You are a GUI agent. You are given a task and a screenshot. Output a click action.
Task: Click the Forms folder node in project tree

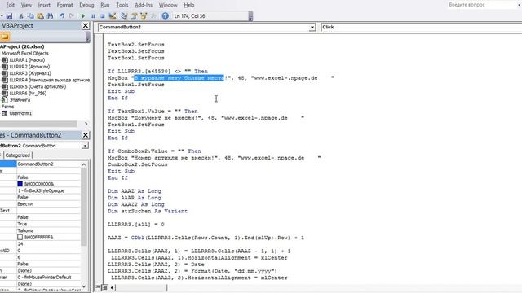7,107
